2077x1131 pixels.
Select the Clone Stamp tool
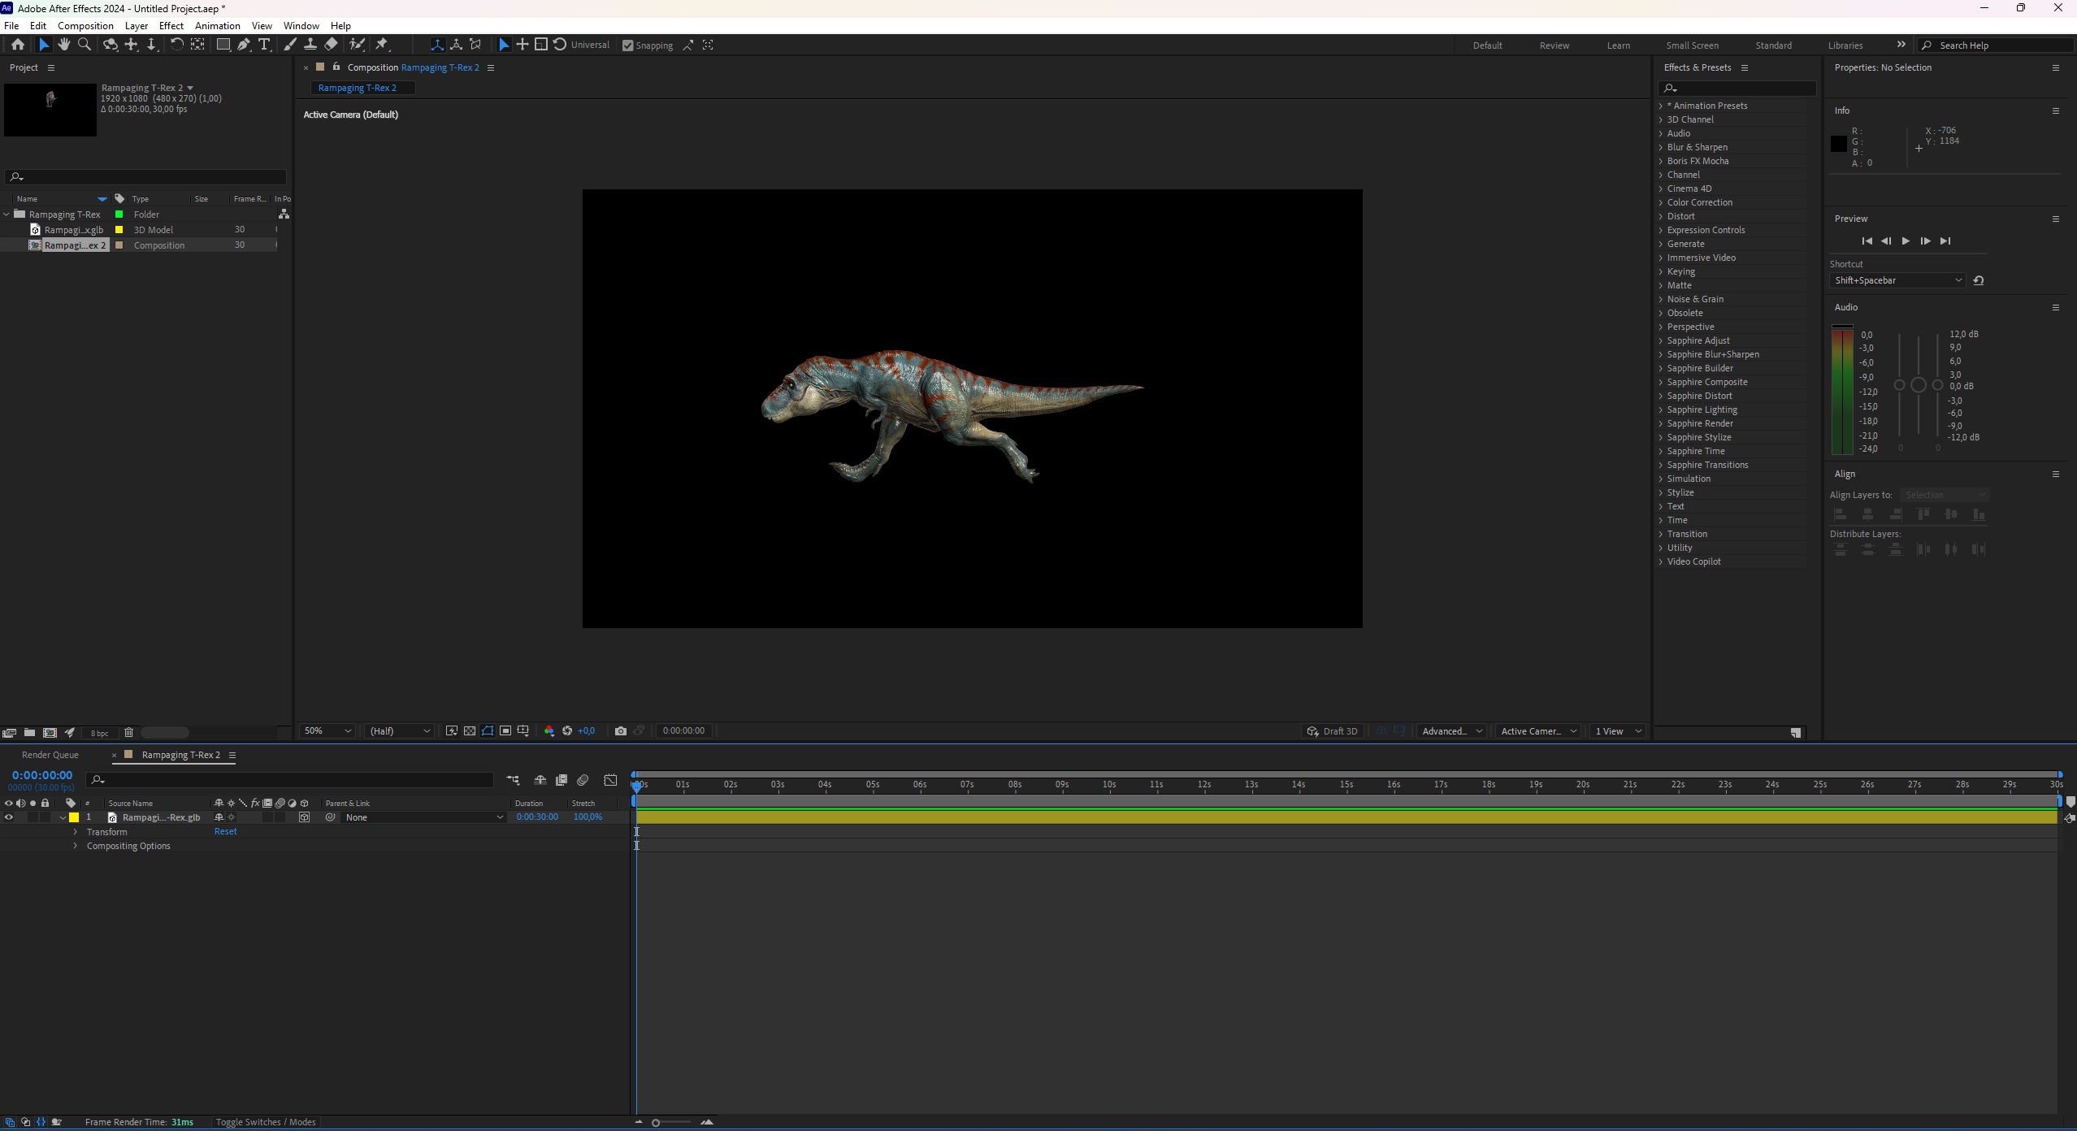[x=311, y=45]
